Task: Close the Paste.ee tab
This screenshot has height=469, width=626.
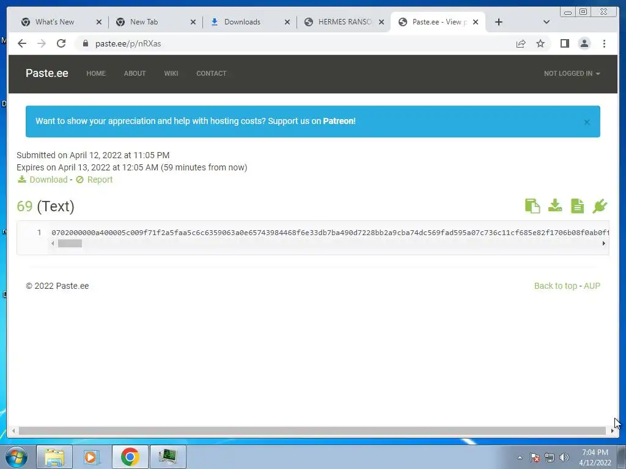Action: point(476,23)
